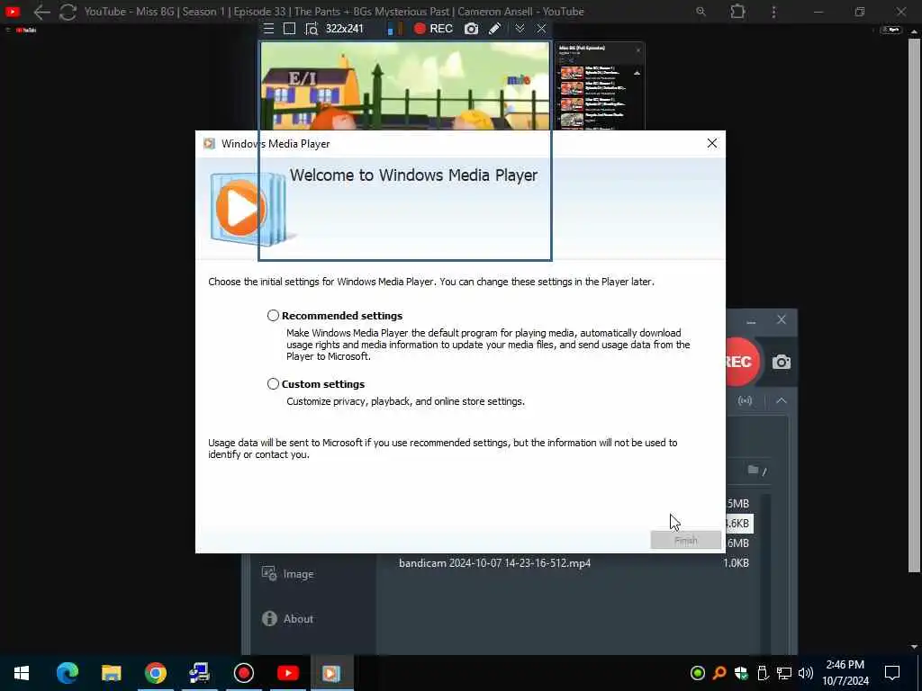This screenshot has width=922, height=691.
Task: Collapse the Bandicam panel with the up chevron
Action: (x=781, y=400)
